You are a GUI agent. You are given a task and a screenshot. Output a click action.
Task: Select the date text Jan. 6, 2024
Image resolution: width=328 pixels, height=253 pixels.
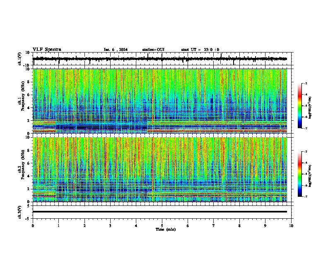click(x=116, y=50)
